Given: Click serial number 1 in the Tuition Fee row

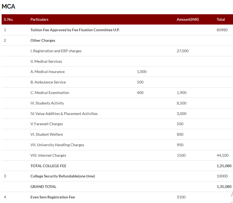Looking at the screenshot, I should [x=5, y=30].
